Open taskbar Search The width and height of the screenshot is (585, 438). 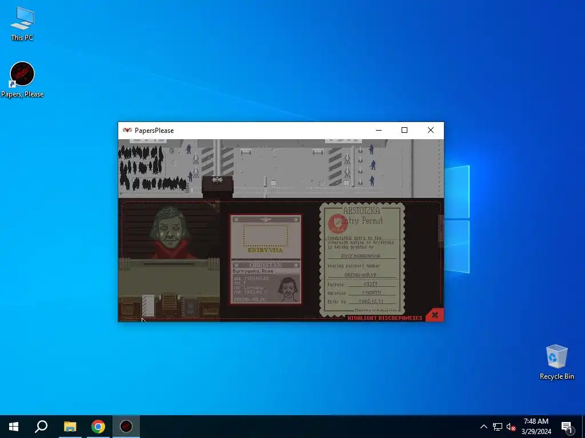click(x=41, y=427)
